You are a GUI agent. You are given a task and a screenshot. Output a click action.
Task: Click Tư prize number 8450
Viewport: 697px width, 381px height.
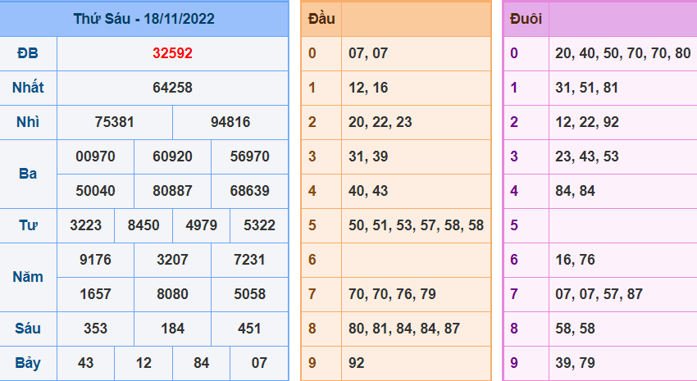tap(143, 225)
